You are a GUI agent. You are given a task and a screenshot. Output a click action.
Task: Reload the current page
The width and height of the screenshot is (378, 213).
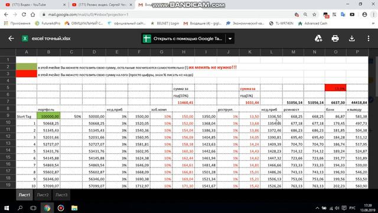[x=24, y=14]
